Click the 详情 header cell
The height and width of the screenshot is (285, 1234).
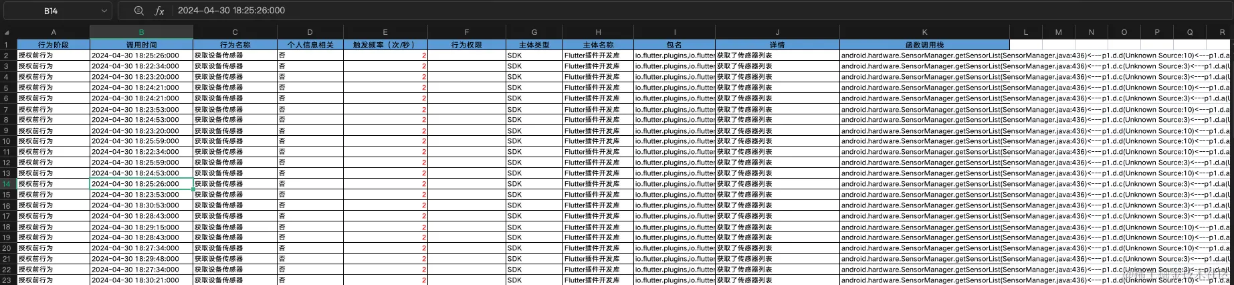(x=777, y=45)
